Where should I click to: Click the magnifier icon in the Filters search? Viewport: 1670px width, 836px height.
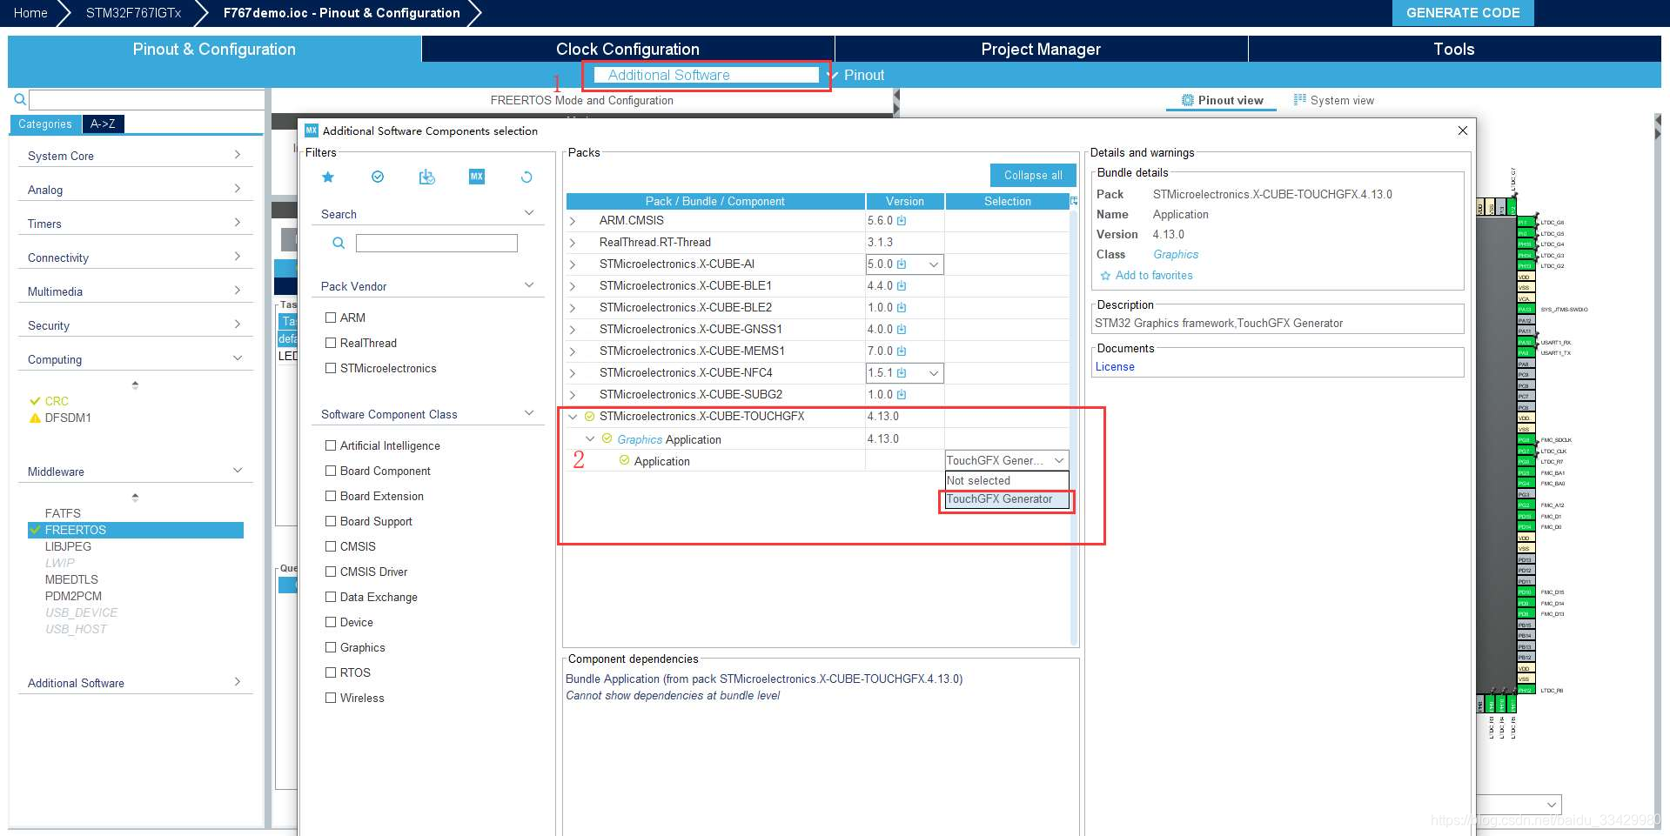tap(339, 243)
